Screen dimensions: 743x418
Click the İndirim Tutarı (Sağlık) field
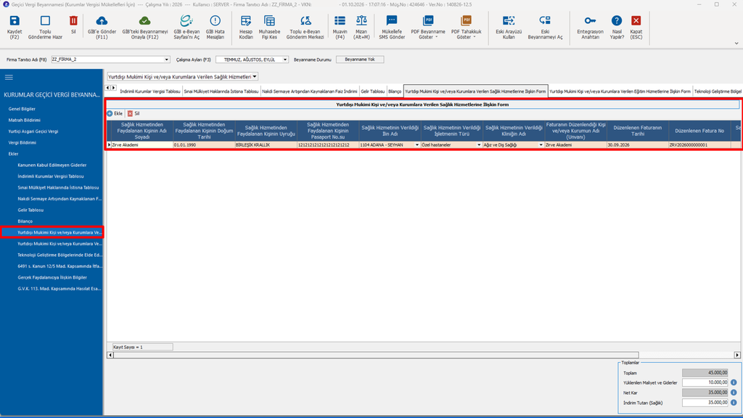pos(705,403)
